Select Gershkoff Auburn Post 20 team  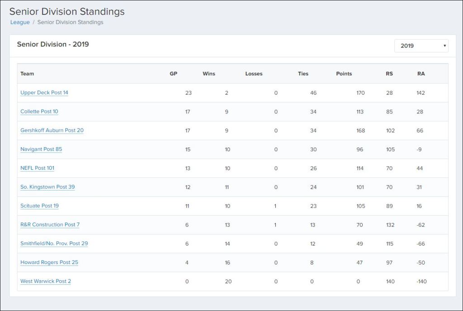pyautogui.click(x=52, y=130)
